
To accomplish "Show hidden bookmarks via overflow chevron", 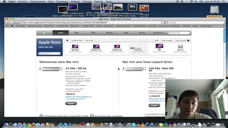I will click(x=224, y=26).
